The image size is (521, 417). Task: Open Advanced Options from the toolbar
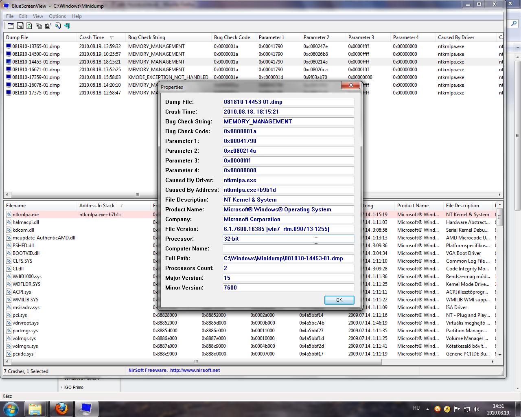point(11,26)
